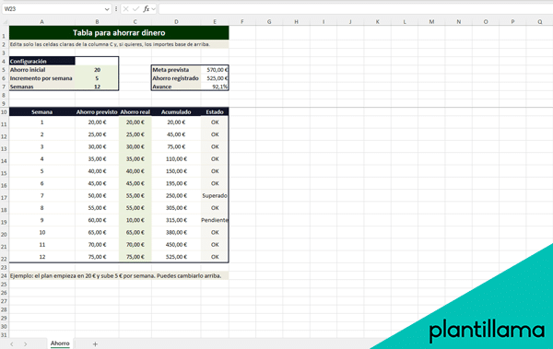Select Acumulado 380,00 € cell
The width and height of the screenshot is (553, 349).
176,232
